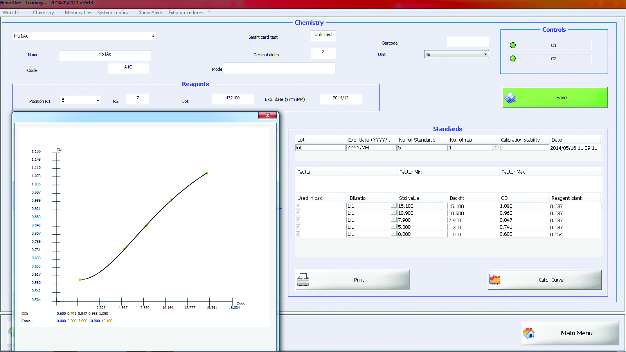The width and height of the screenshot is (626, 352).
Task: Click the Save diskette icon
Action: click(510, 97)
